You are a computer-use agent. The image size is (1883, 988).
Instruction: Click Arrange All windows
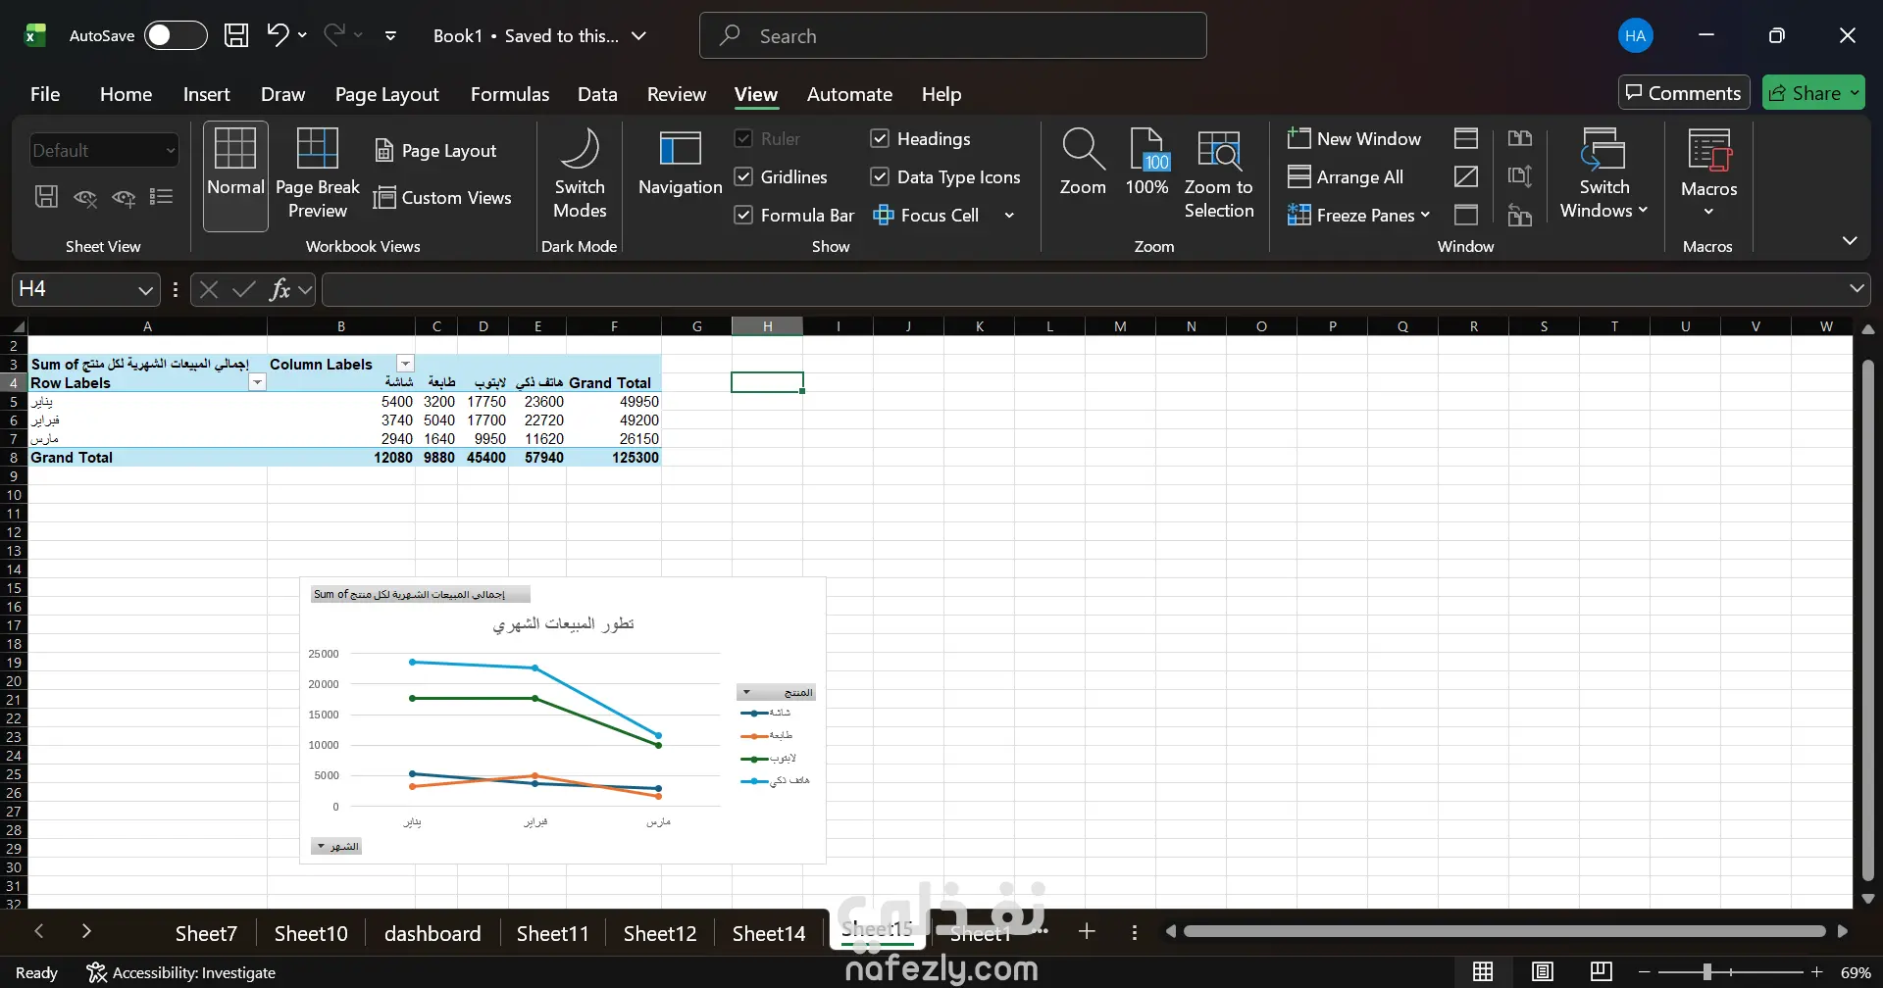tap(1346, 176)
